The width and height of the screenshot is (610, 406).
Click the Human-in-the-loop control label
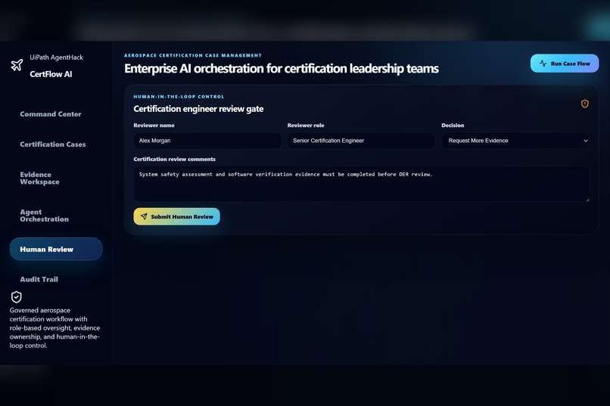pos(179,96)
